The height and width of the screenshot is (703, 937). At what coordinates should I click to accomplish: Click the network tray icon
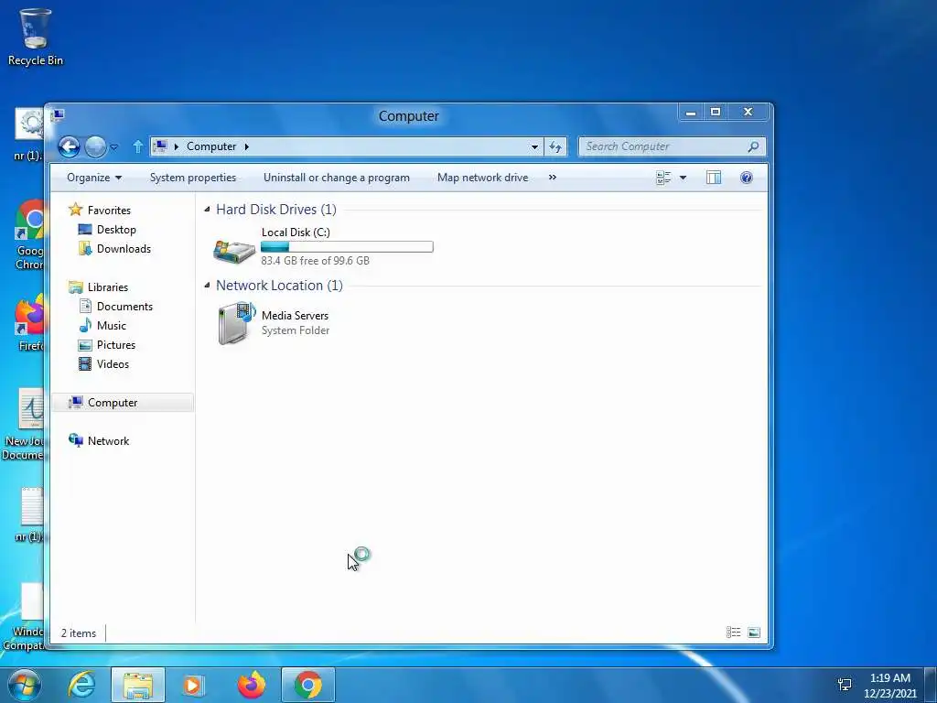click(x=845, y=685)
